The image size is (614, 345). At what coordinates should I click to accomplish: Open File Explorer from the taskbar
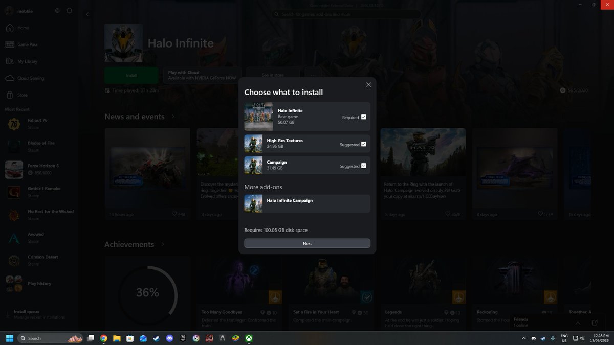click(x=117, y=338)
